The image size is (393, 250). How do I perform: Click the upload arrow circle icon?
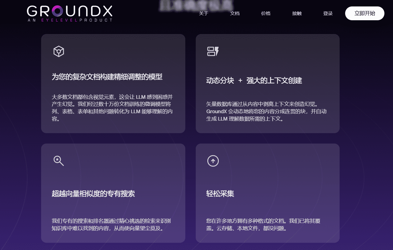(x=213, y=160)
